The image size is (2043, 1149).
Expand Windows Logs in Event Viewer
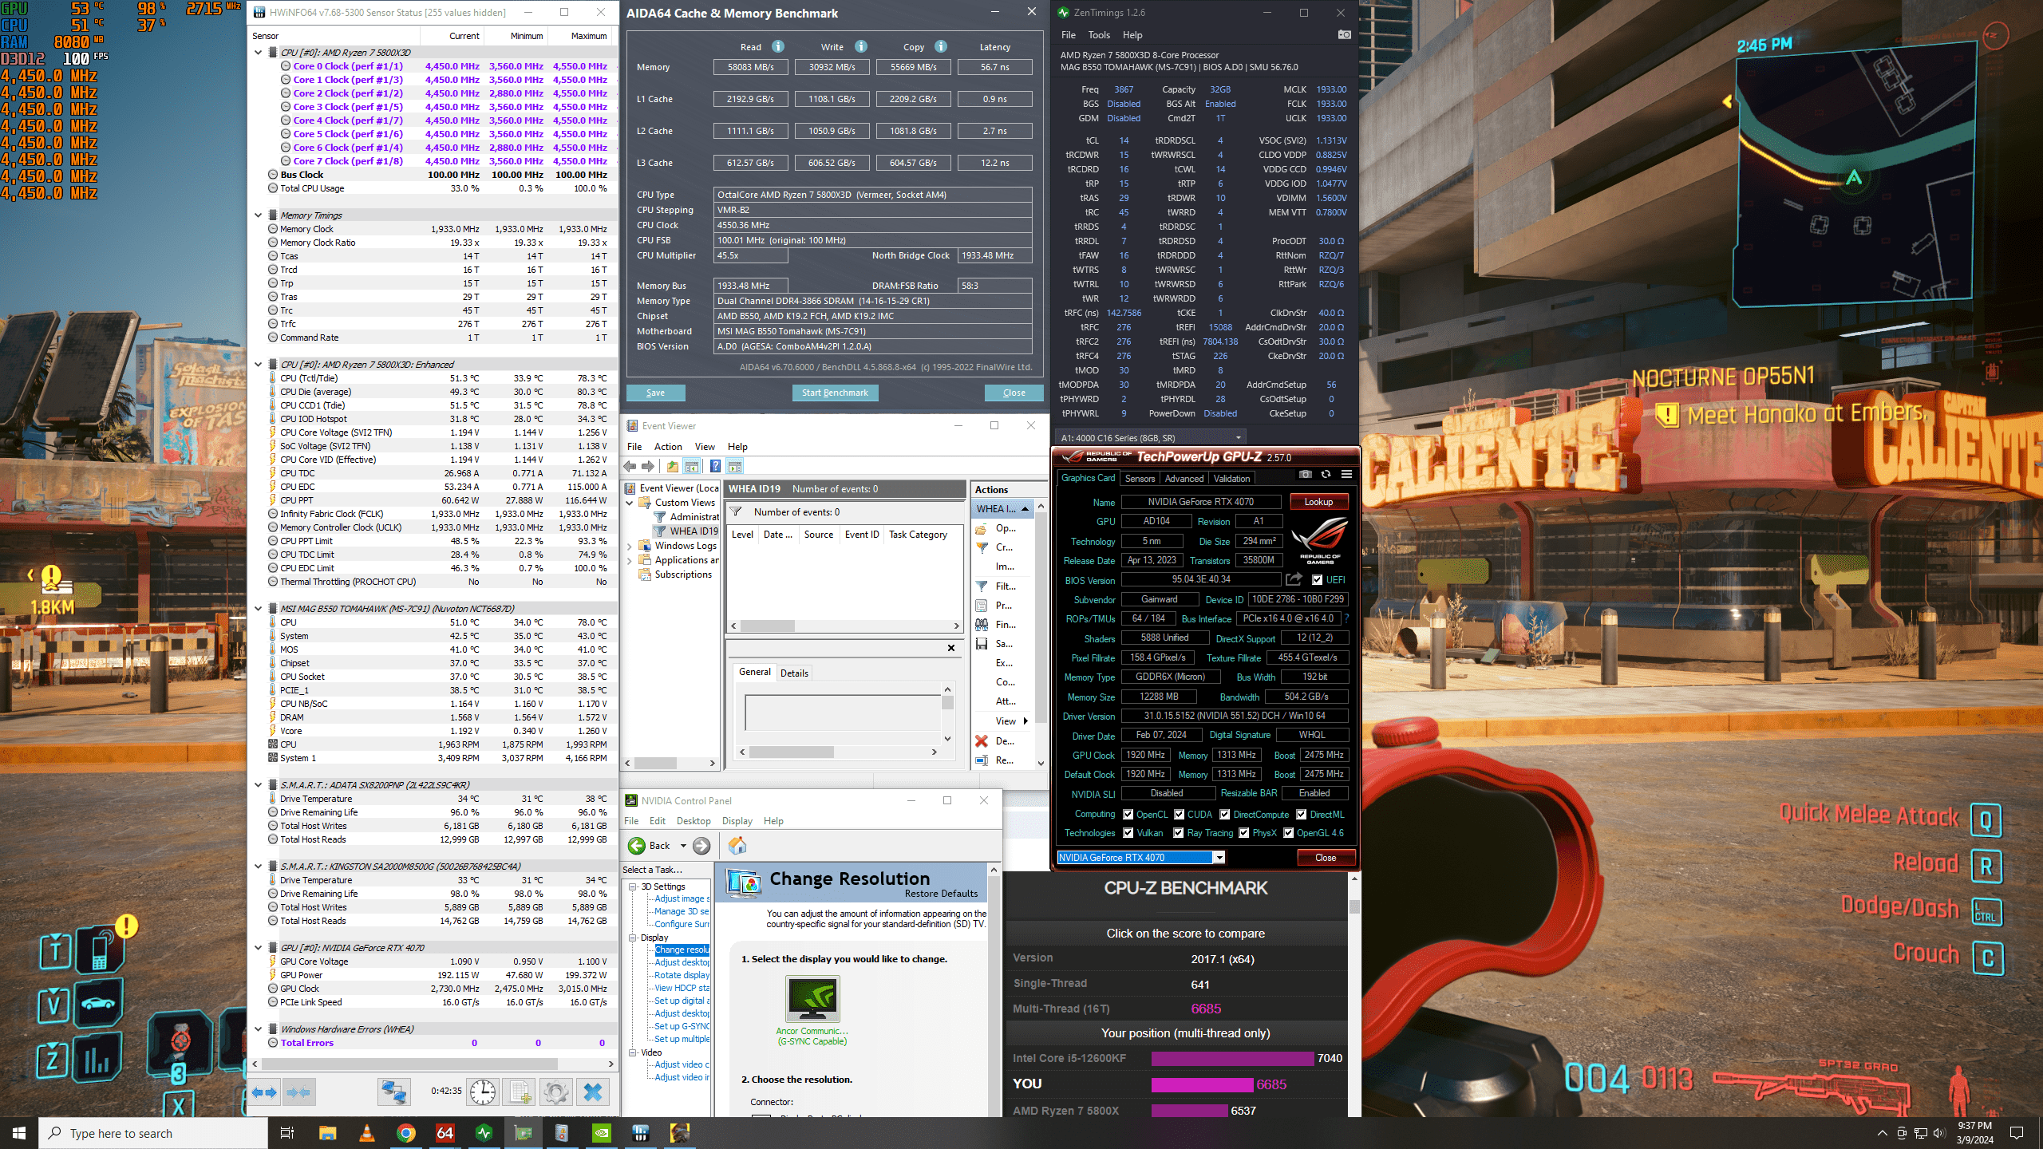point(630,546)
